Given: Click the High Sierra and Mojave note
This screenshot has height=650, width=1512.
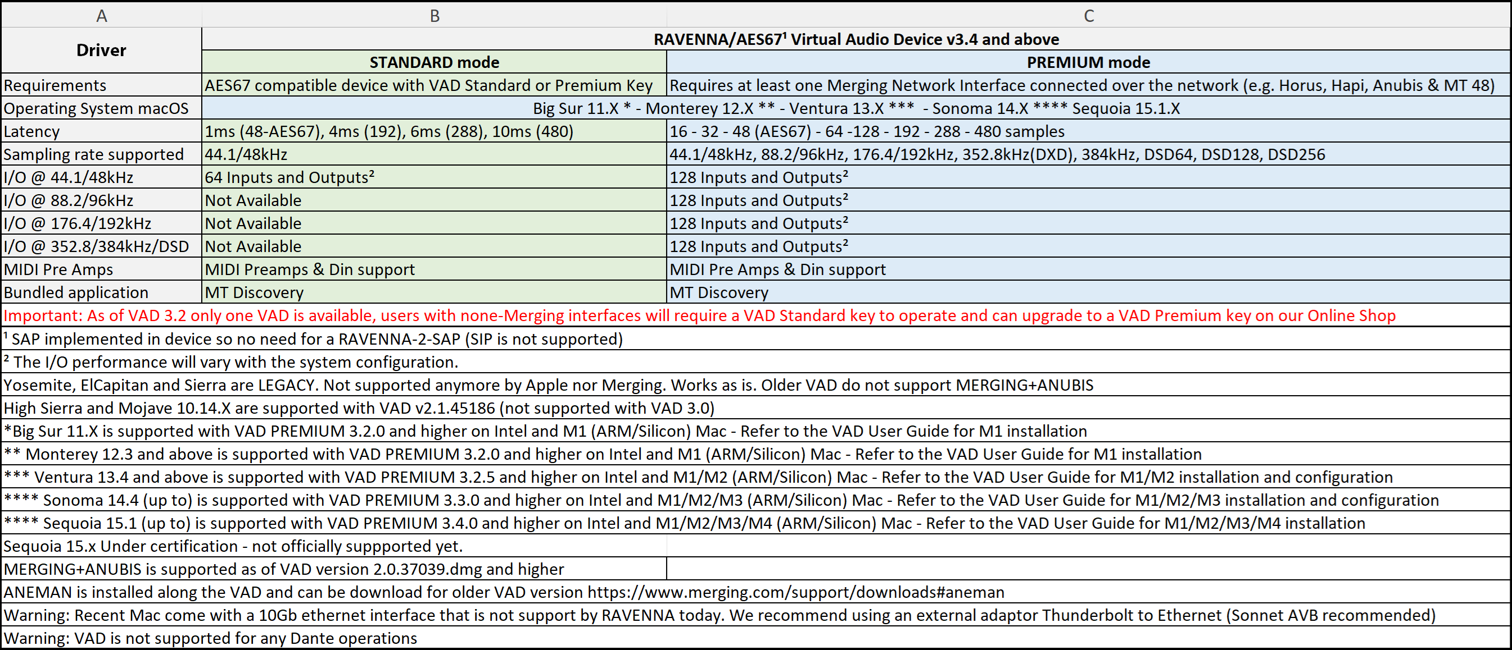Looking at the screenshot, I should click(756, 408).
